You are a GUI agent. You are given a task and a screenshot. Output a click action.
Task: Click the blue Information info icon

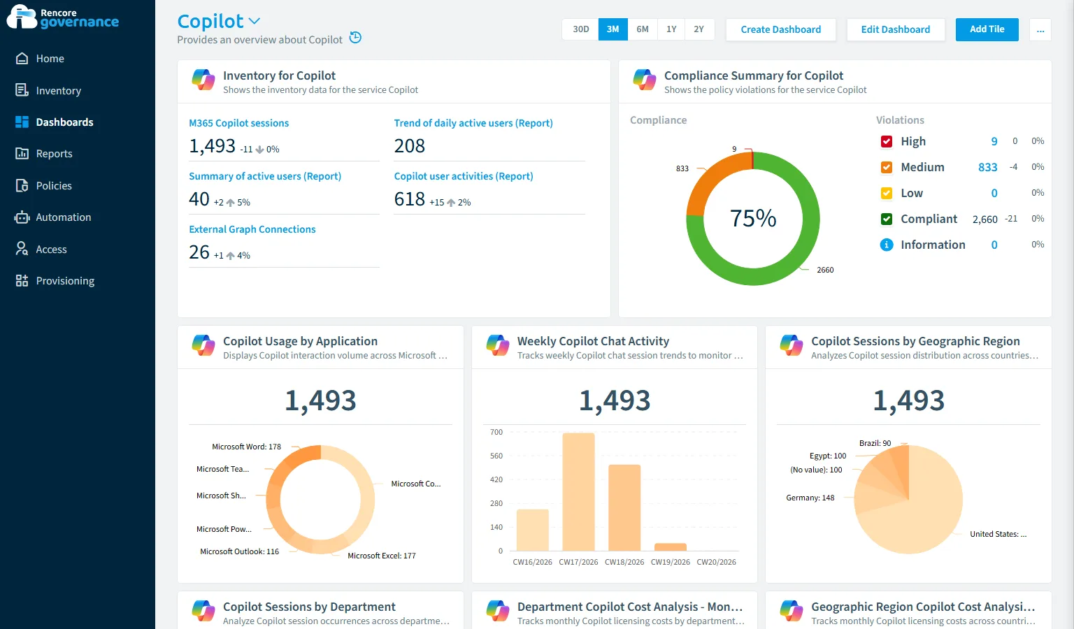click(x=887, y=245)
